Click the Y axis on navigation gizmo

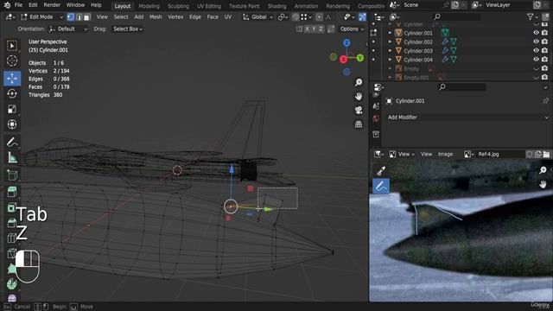[x=359, y=58]
